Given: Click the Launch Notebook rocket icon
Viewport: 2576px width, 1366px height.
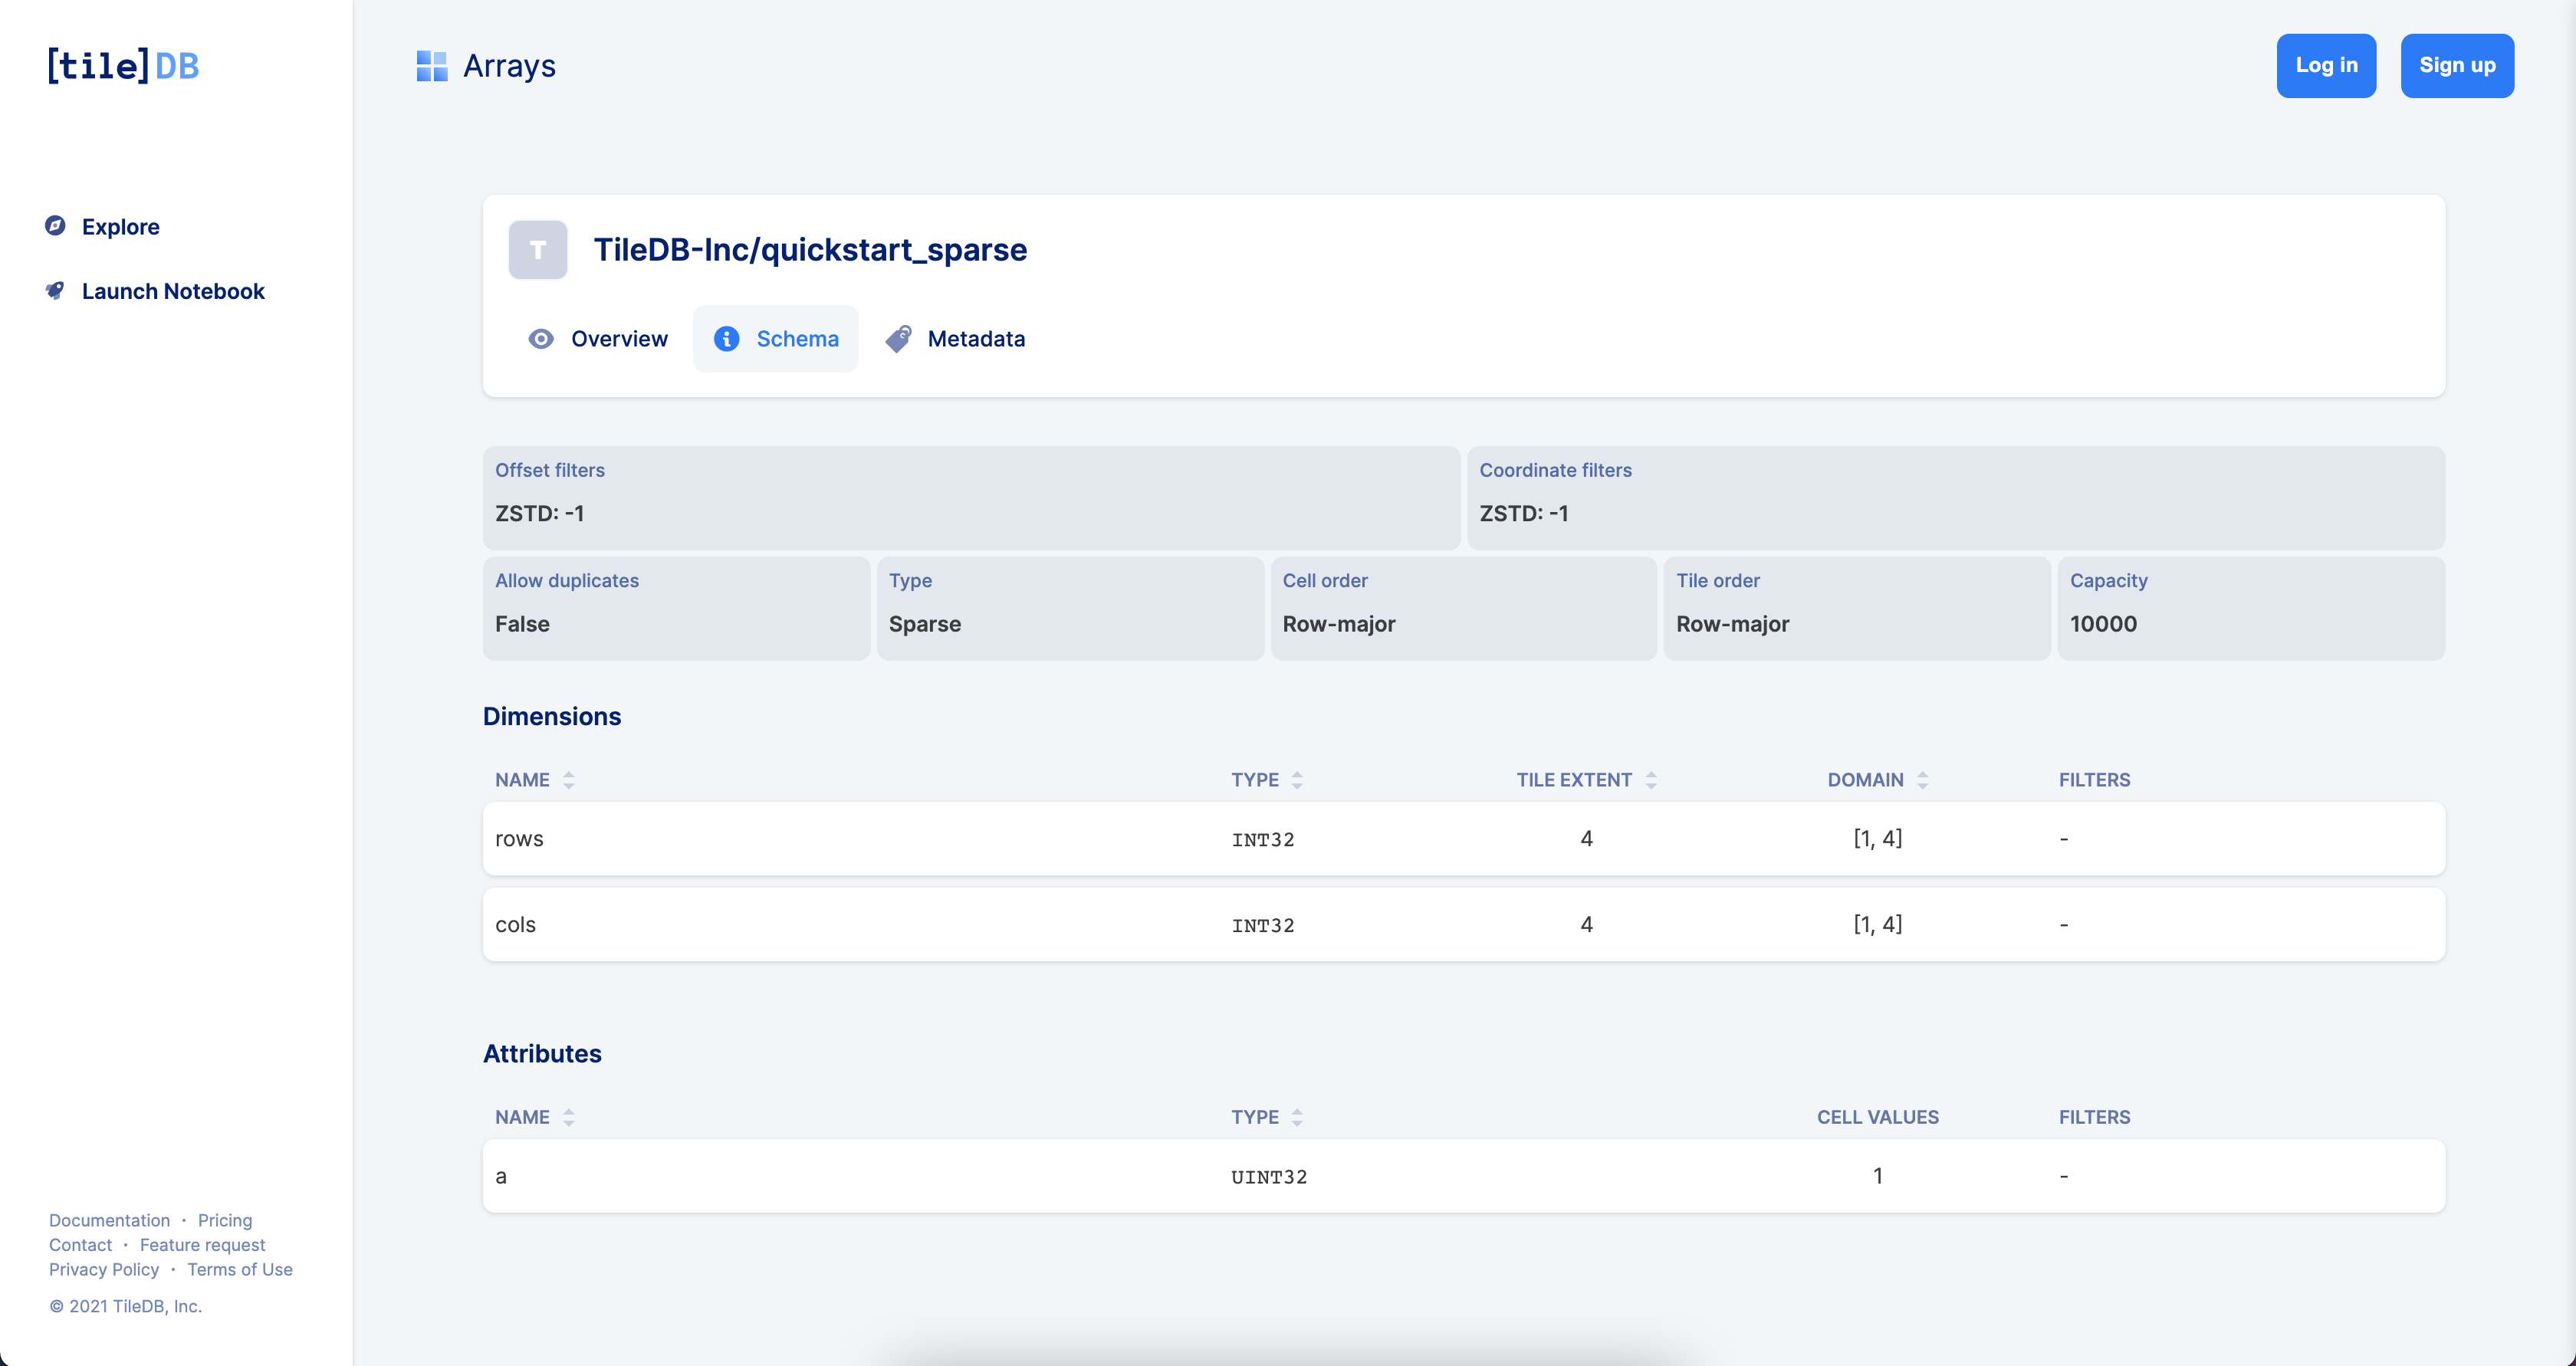Looking at the screenshot, I should [x=56, y=291].
